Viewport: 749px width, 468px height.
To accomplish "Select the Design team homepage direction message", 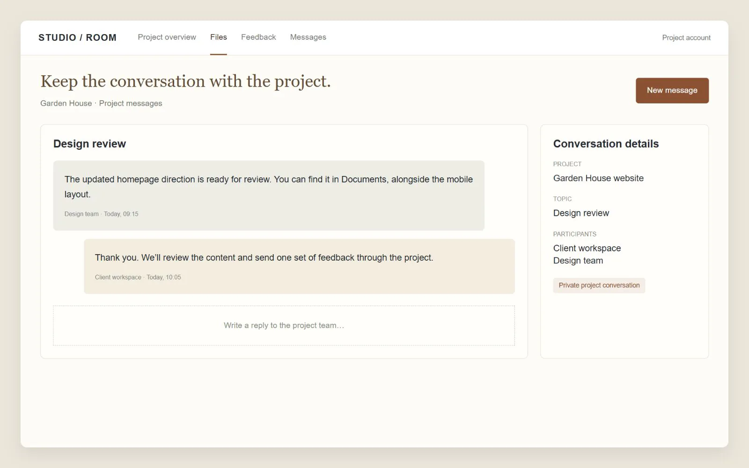I will point(269,195).
